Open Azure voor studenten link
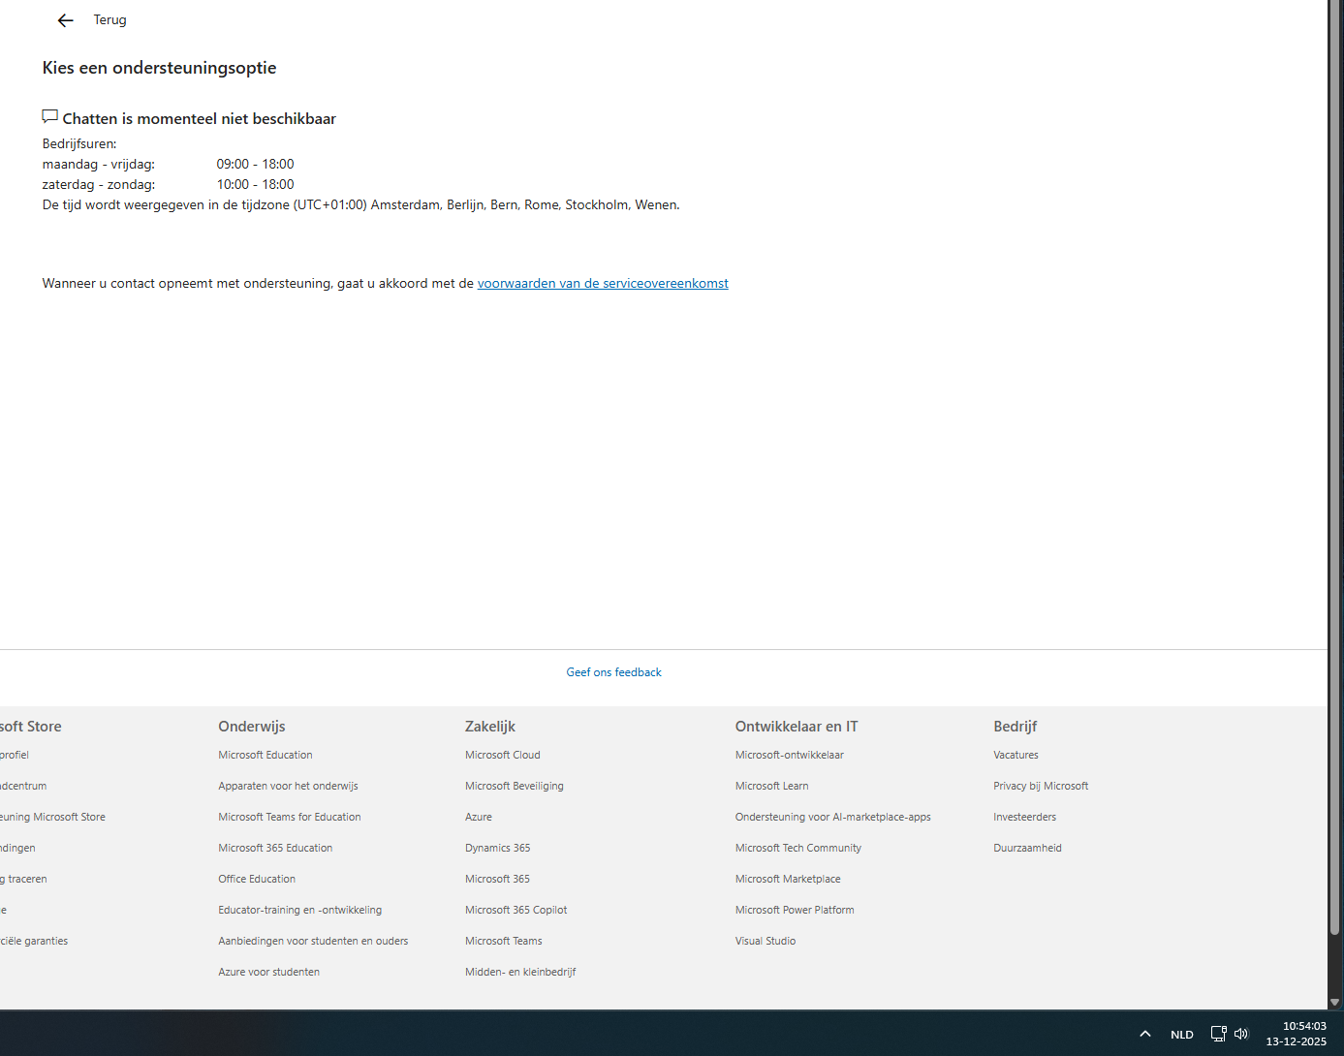This screenshot has width=1344, height=1056. click(268, 972)
